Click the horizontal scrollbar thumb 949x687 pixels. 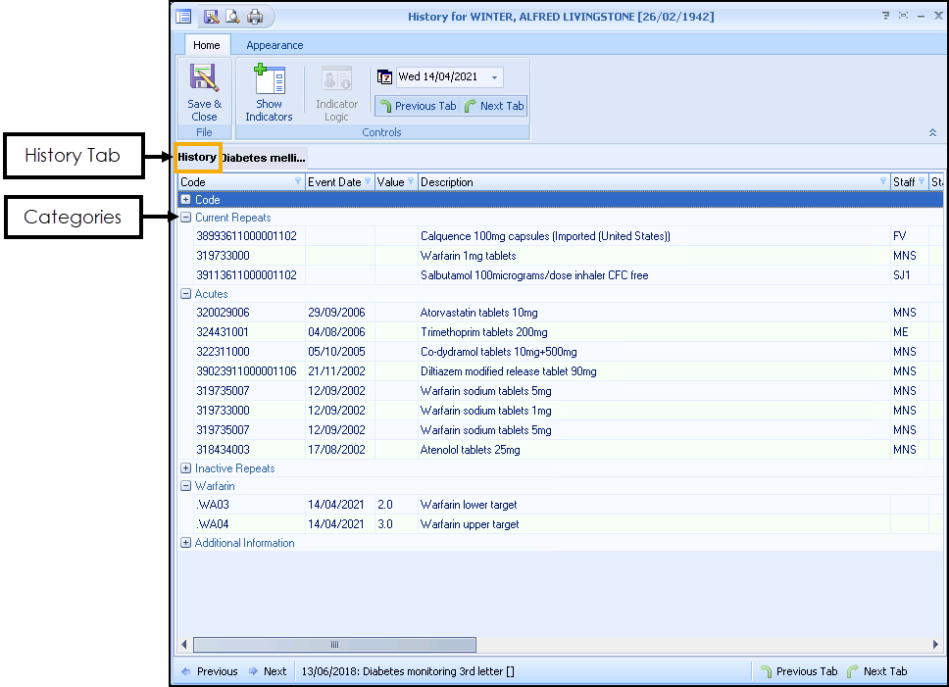click(333, 645)
